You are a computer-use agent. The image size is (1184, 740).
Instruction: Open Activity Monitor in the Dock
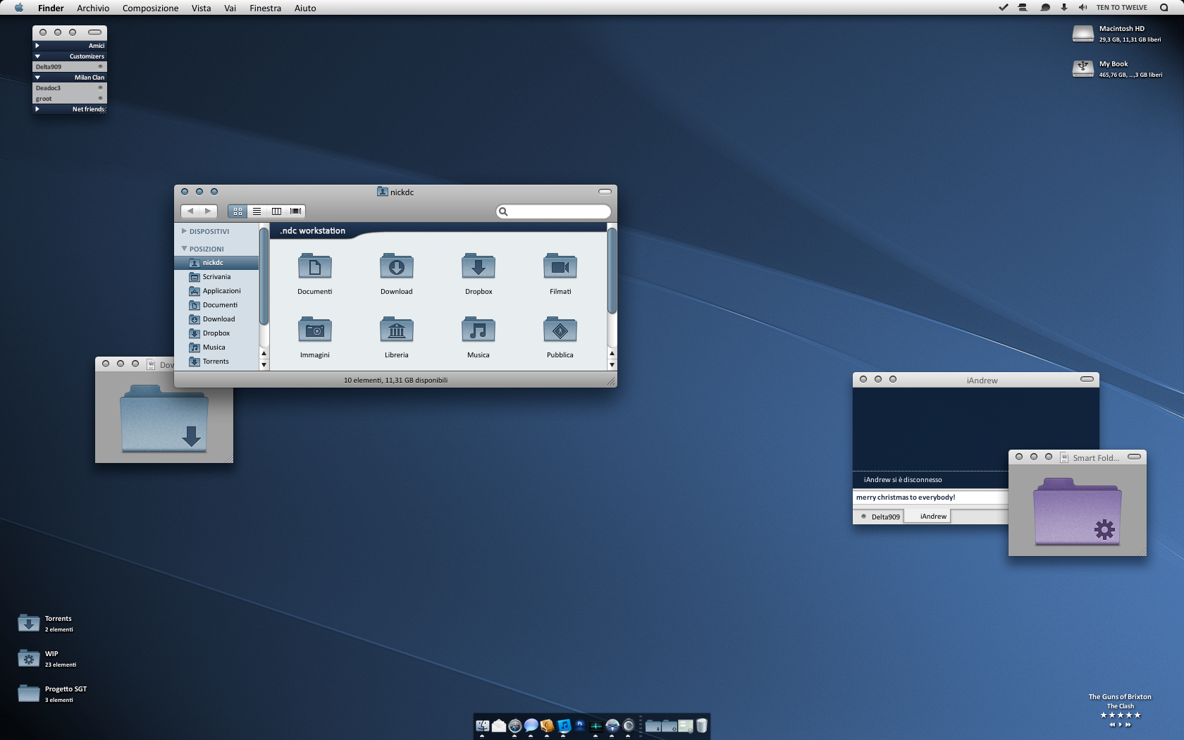point(596,725)
